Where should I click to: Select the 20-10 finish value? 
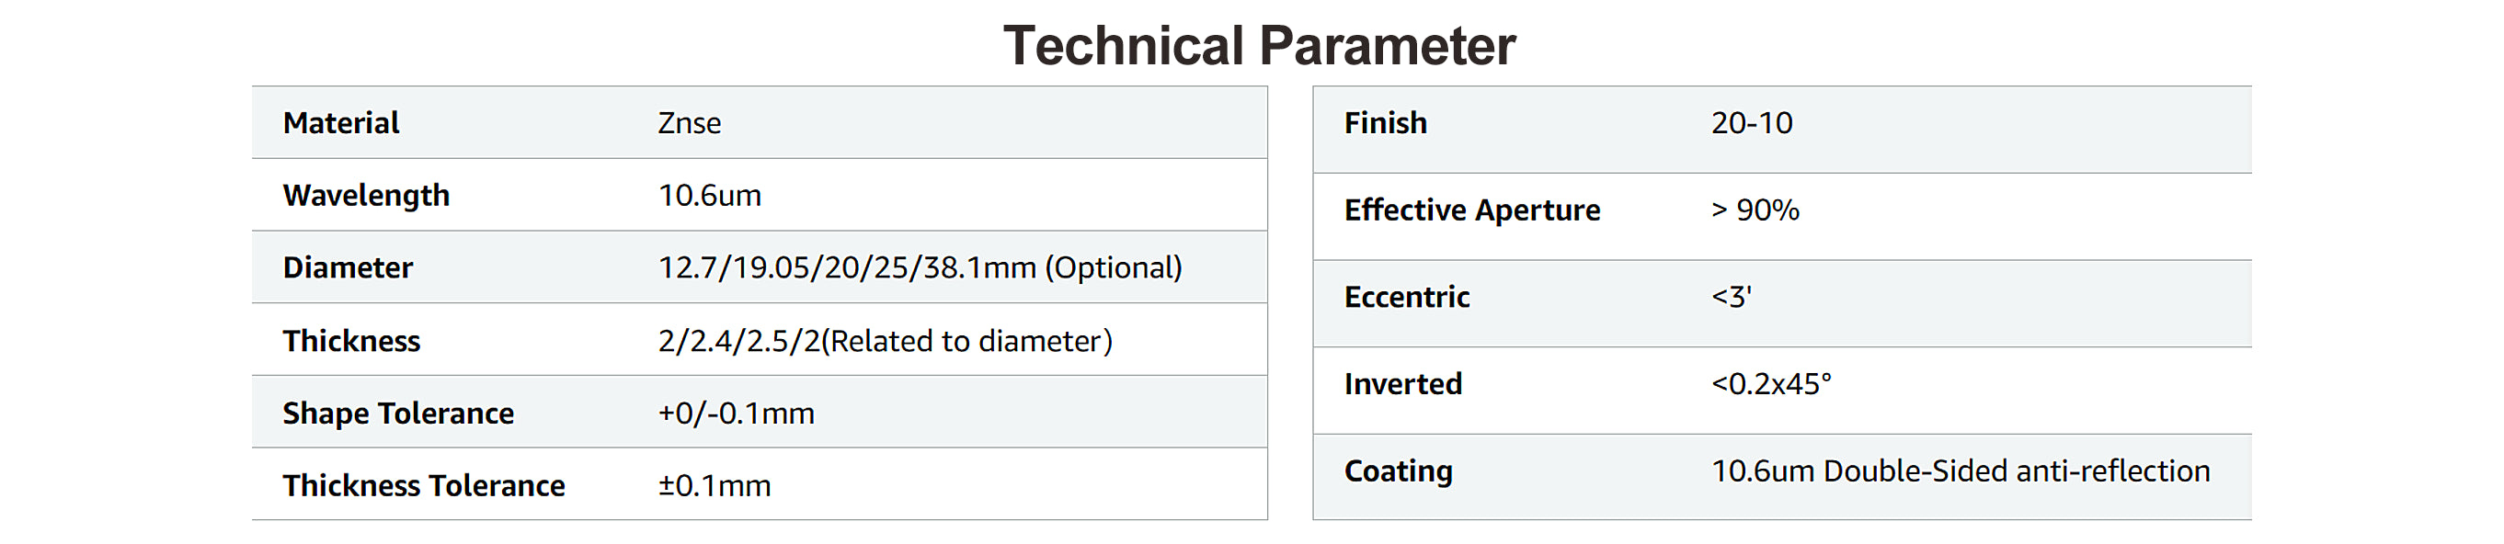click(1752, 123)
